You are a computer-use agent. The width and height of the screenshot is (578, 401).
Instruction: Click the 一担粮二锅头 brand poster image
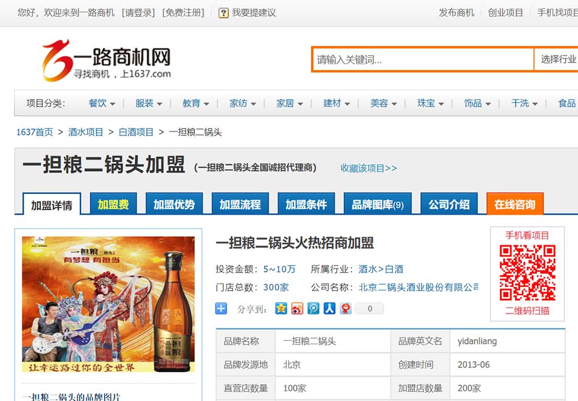click(108, 304)
